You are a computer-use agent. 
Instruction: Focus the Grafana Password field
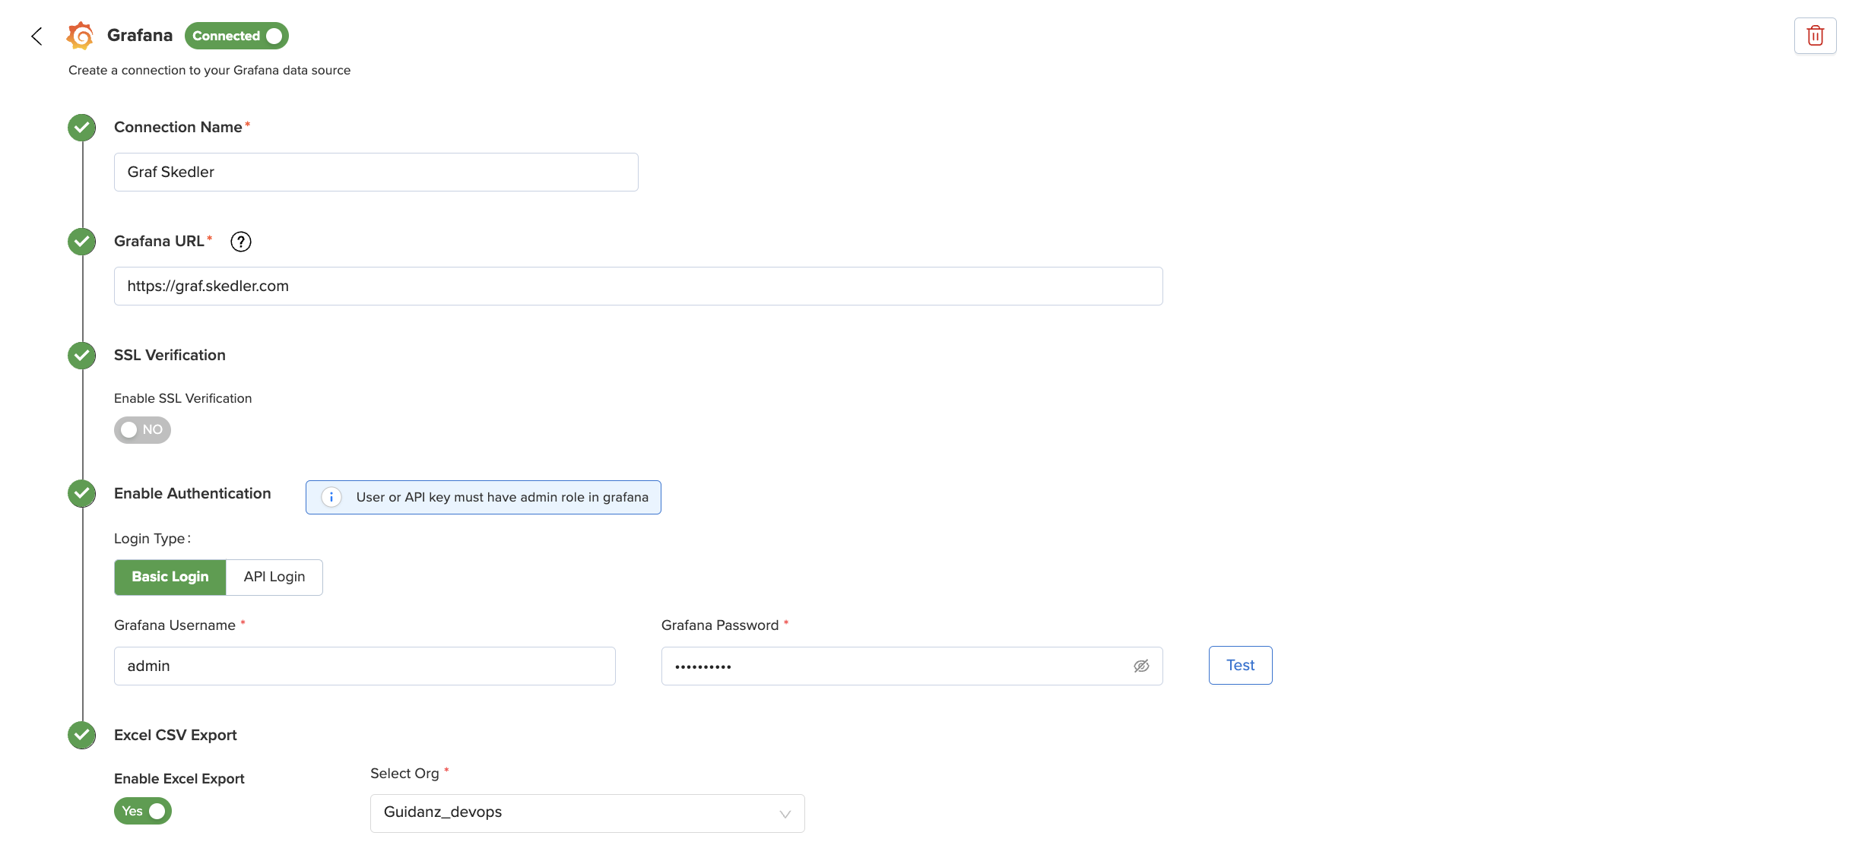point(912,666)
